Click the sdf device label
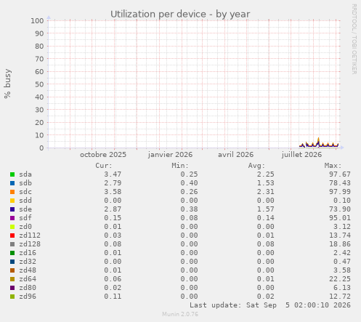Viewport: 361px width, 322px height. [x=25, y=218]
